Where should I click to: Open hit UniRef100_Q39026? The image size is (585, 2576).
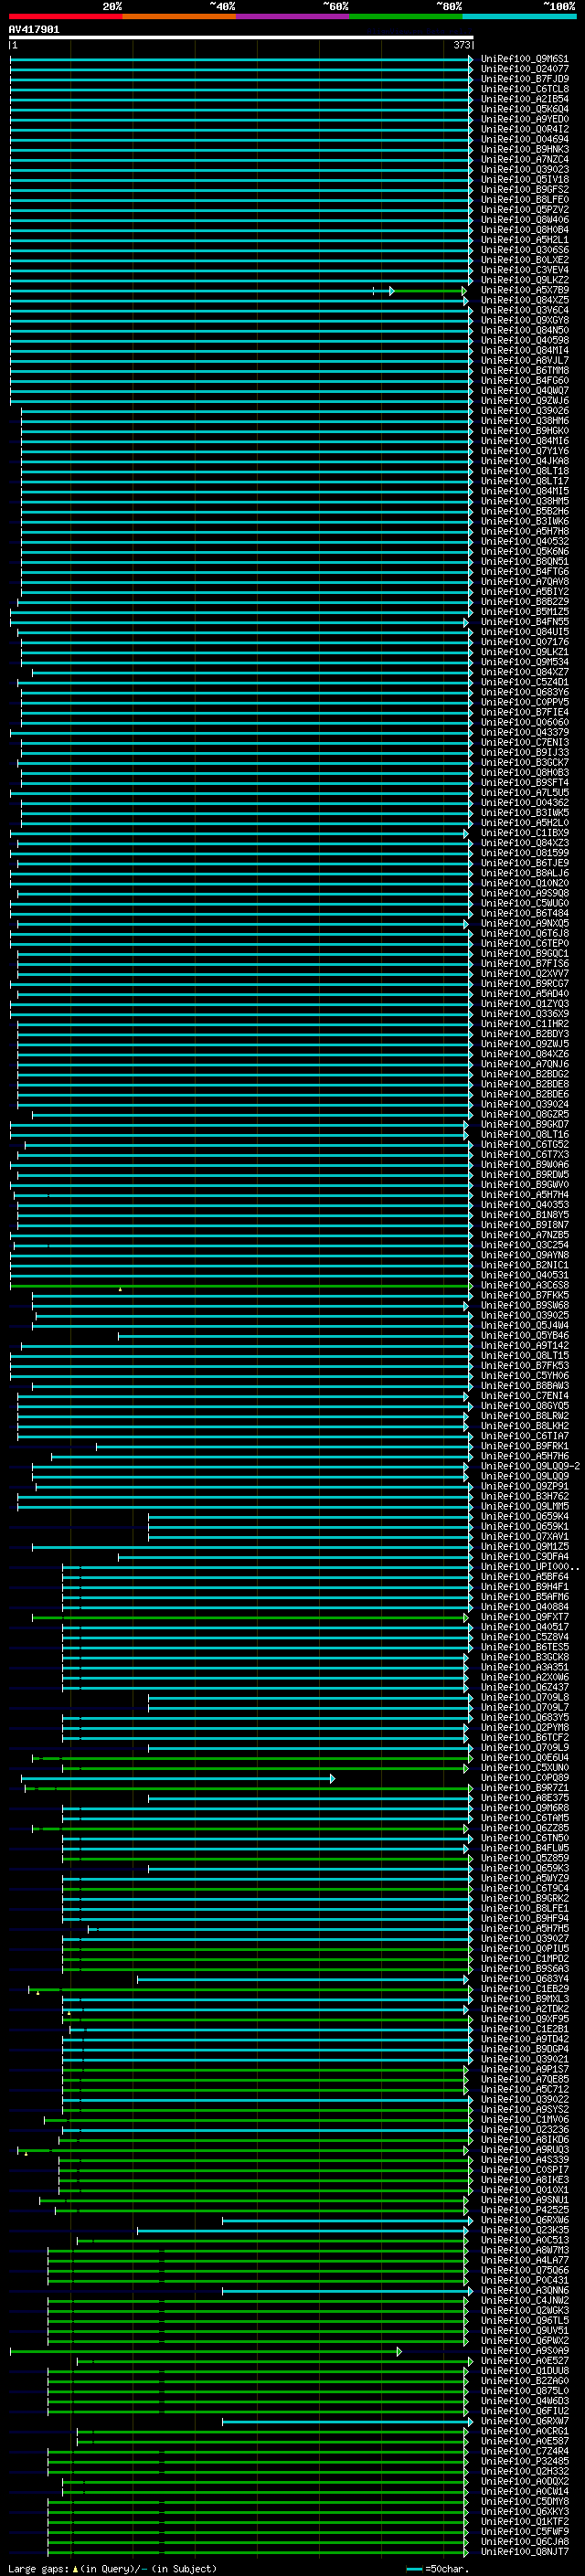point(524,410)
